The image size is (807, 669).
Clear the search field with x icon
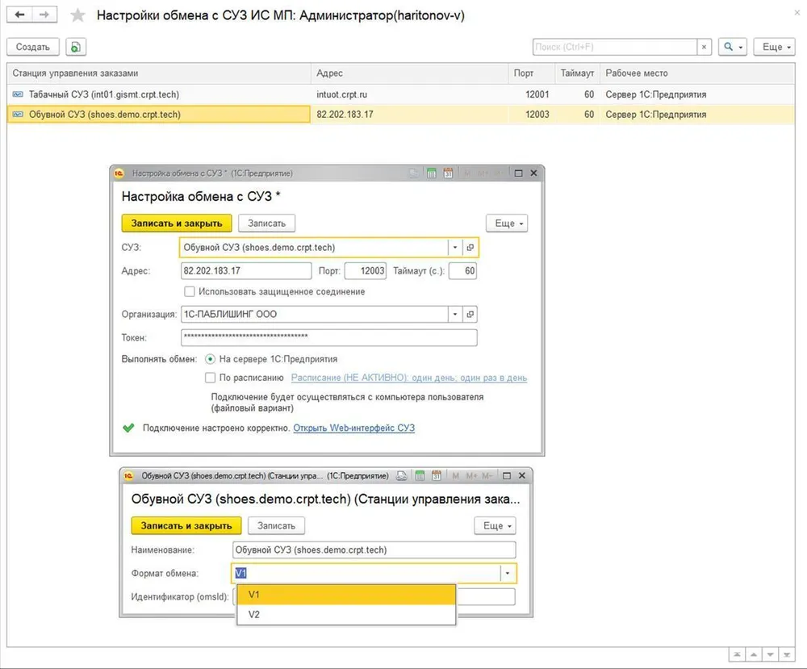[704, 47]
